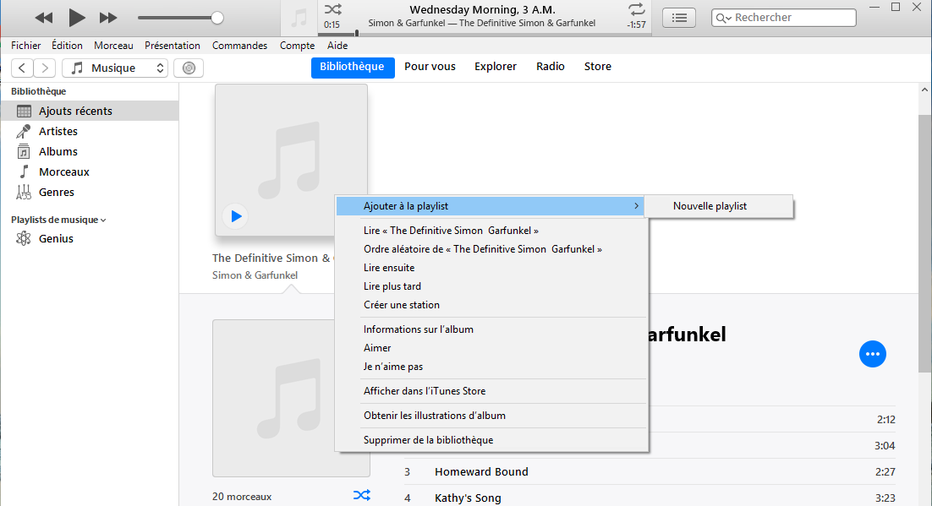
Task: Choose Informations sur l'album
Action: [x=491, y=329]
